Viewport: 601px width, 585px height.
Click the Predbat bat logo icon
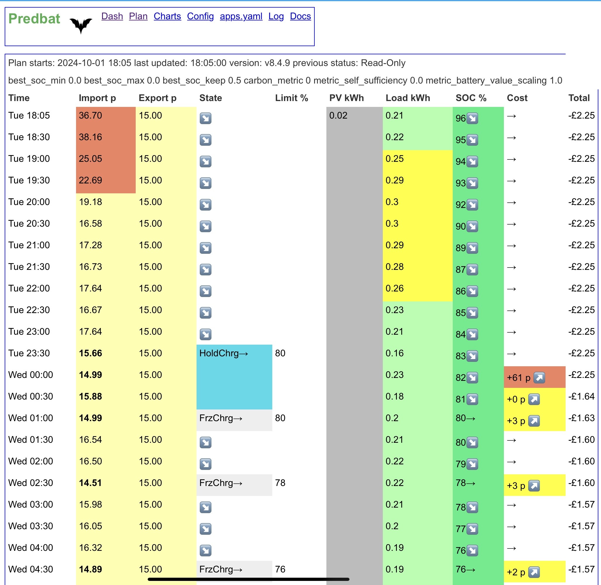(81, 25)
